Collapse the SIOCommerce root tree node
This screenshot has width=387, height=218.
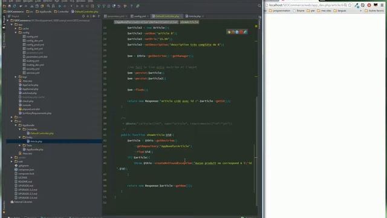(8, 21)
